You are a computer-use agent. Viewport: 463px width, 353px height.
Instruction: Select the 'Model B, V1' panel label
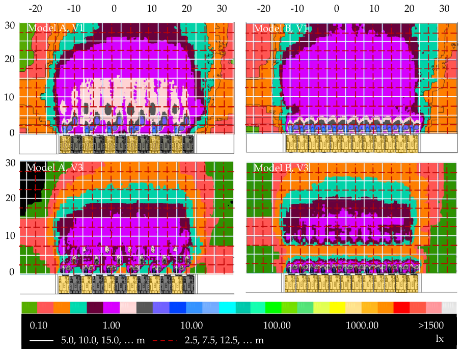coord(281,29)
